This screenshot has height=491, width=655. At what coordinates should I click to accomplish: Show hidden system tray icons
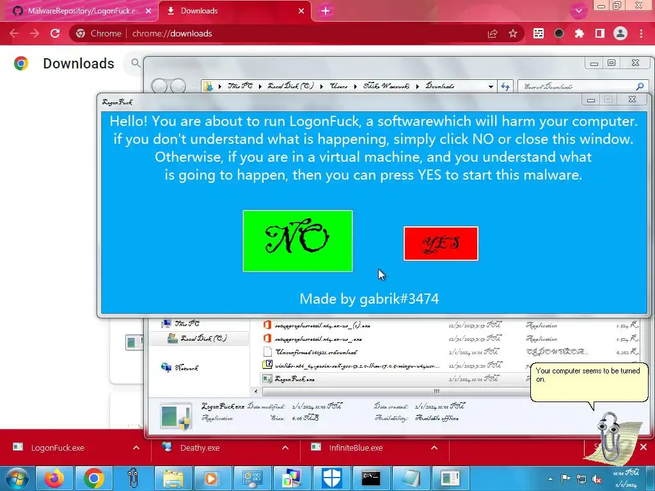click(550, 479)
